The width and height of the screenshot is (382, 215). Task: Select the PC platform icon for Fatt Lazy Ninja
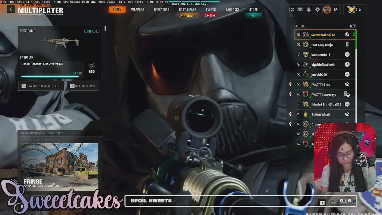tap(347, 45)
